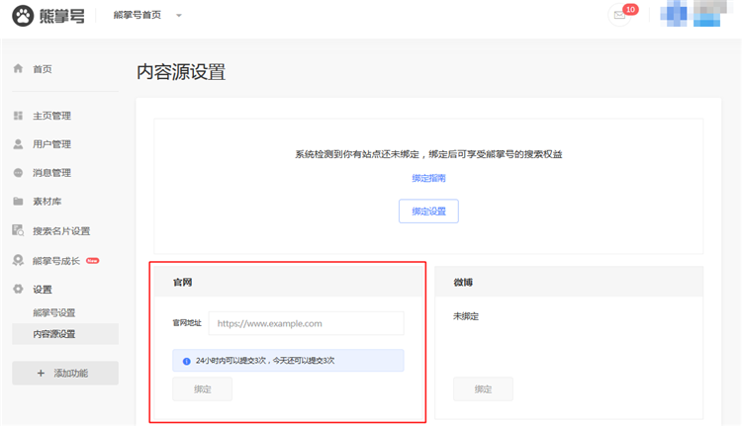The width and height of the screenshot is (742, 426).
Task: Click the 主页管理 grid icon
Action: pyautogui.click(x=18, y=117)
